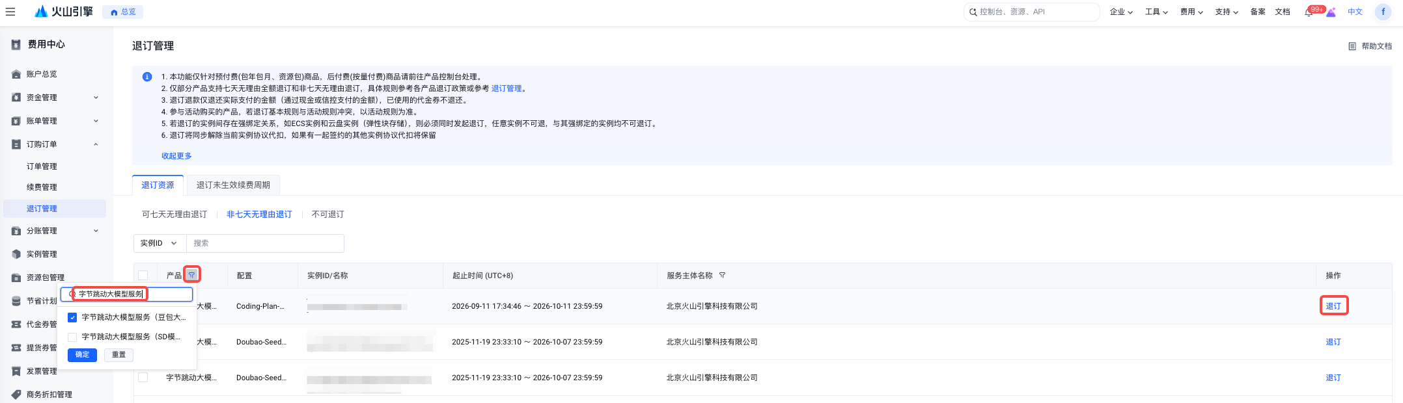Click the 提货券管理 ticket icon

point(16,348)
